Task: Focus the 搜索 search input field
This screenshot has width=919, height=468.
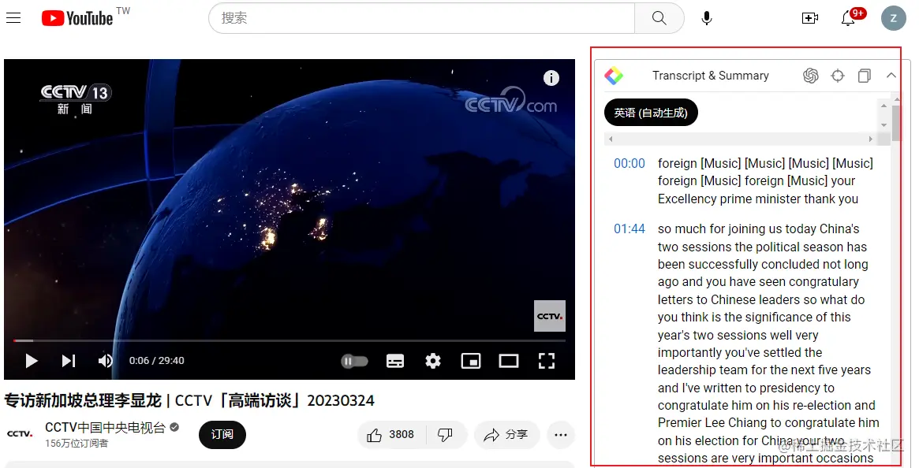Action: [422, 18]
